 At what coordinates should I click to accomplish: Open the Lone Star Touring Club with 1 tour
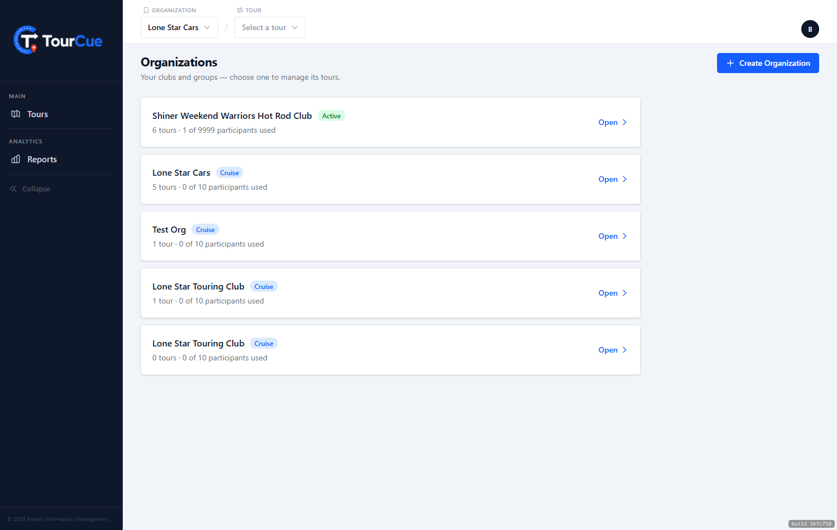(x=612, y=293)
